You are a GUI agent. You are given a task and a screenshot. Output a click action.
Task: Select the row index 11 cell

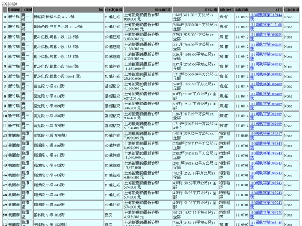(5, 126)
